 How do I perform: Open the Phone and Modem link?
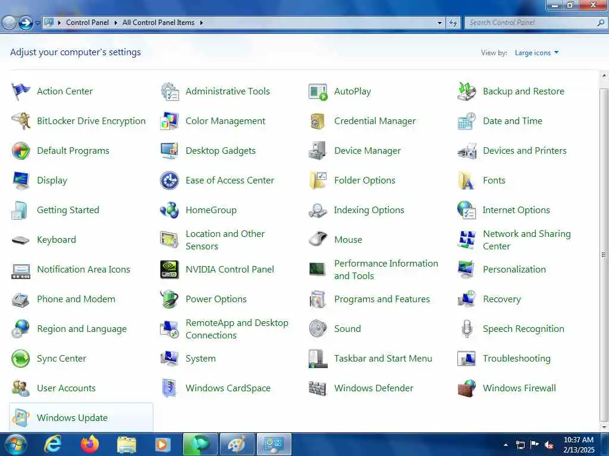(x=76, y=299)
